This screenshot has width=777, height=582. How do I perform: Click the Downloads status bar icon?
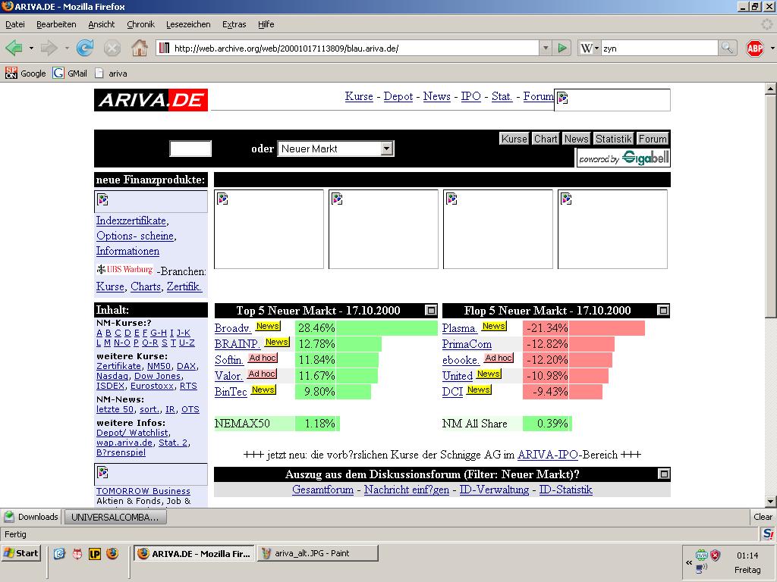pyautogui.click(x=9, y=517)
